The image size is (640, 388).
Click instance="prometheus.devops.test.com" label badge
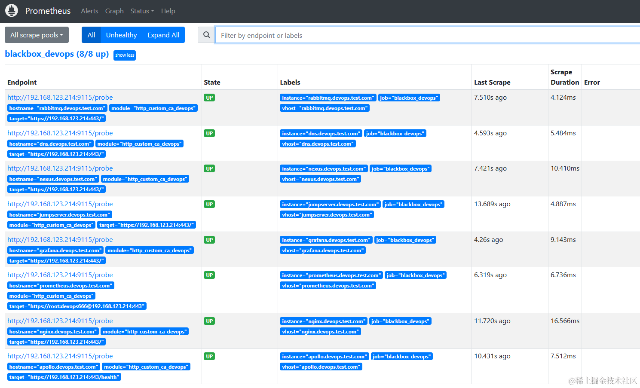331,275
